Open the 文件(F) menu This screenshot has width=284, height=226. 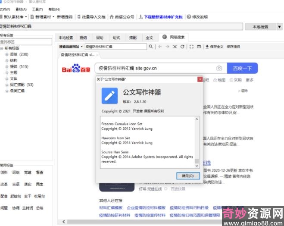click(x=5, y=9)
